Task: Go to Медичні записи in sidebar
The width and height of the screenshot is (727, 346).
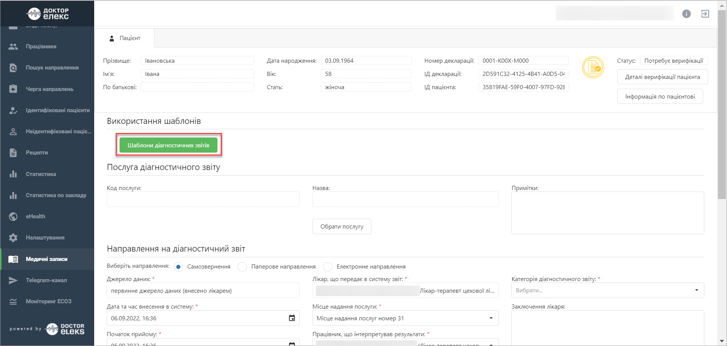Action: (x=47, y=259)
